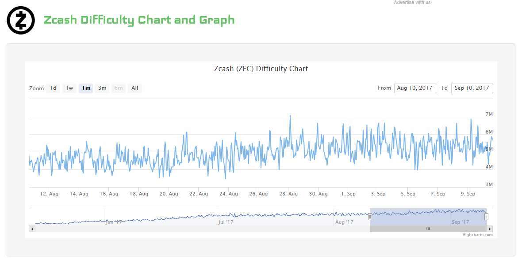This screenshot has width=522, height=264.
Task: Click Jul '17 in the navigator
Action: (226, 222)
